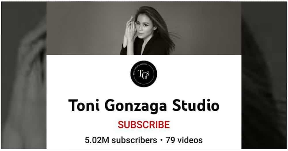The width and height of the screenshot is (288, 151).
Task: Click the woman's raised hands in the banner
Action: (x=130, y=29)
